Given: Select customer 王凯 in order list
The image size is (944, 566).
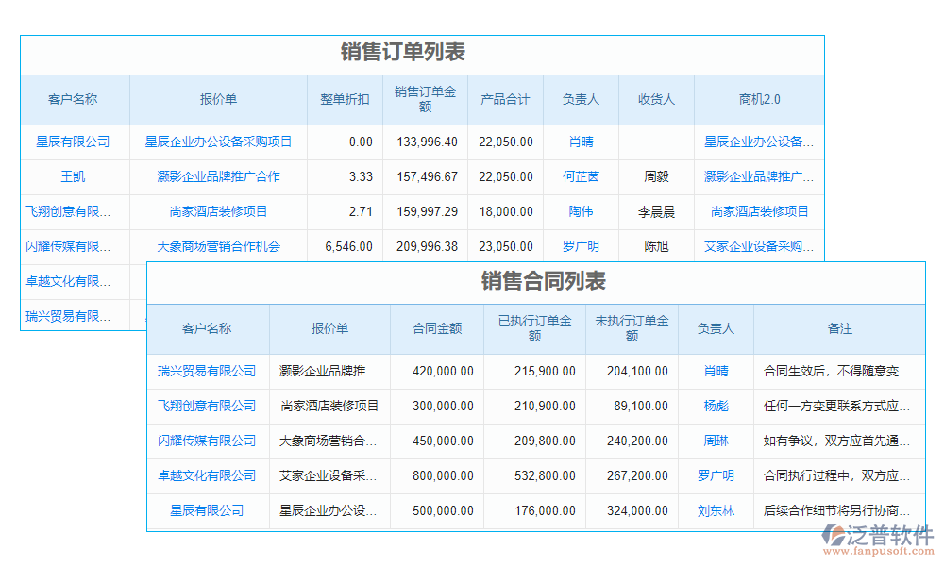Looking at the screenshot, I should 74,176.
